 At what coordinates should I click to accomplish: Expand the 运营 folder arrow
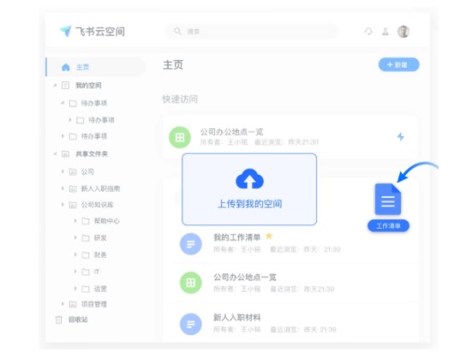[x=75, y=289]
